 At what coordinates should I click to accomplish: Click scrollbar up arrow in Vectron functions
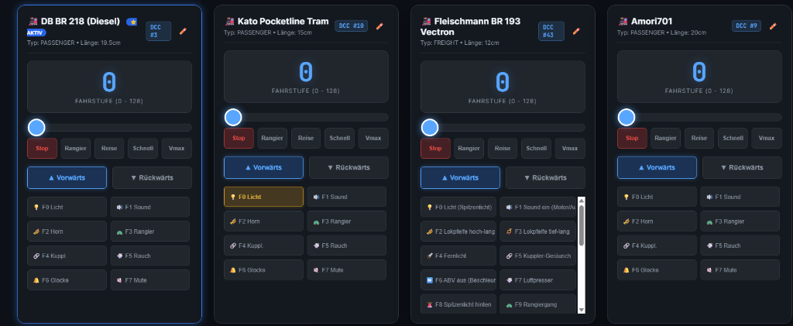point(581,201)
